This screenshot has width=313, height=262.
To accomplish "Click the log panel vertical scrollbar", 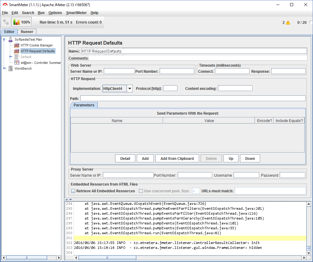I will [x=309, y=228].
